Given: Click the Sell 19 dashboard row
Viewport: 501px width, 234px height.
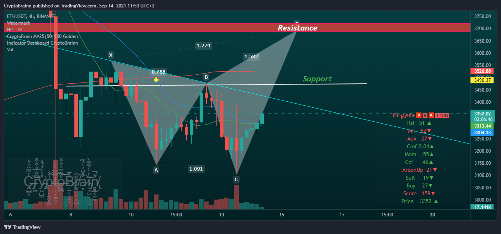Looking at the screenshot, I should coord(419,178).
